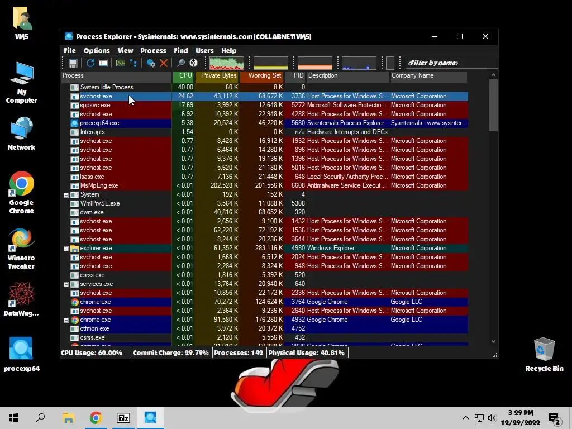Select the lsass.exe process row

coord(264,177)
